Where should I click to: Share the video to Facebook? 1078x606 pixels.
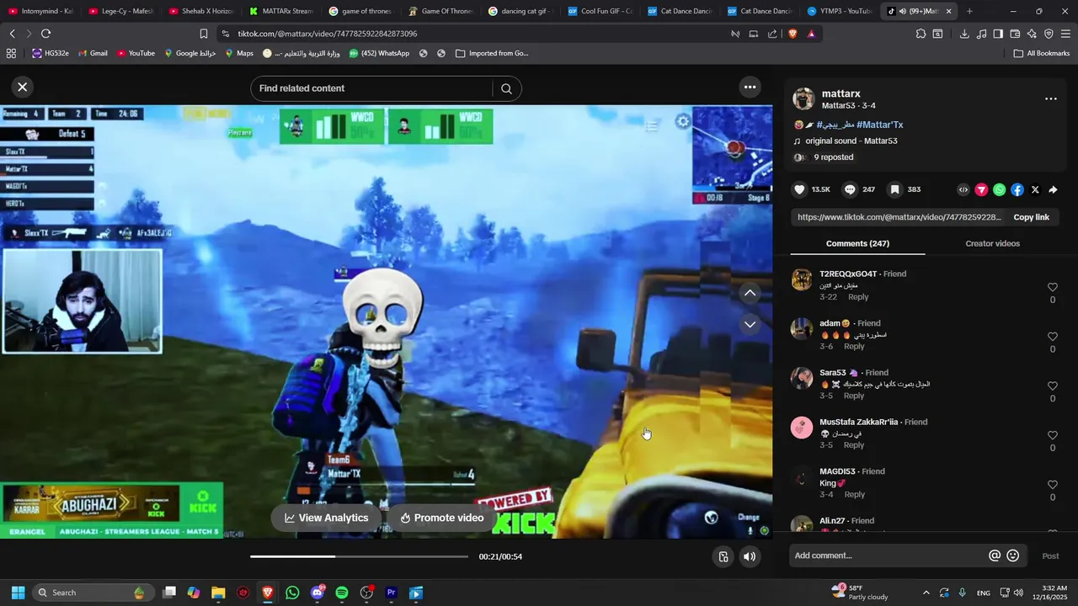(x=1017, y=190)
